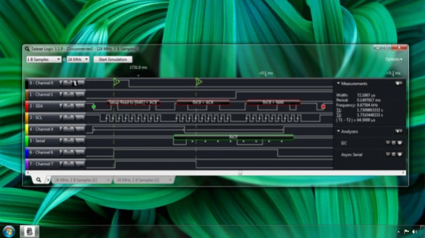Open the Async Serial analyzer settings gear
This screenshot has height=238, width=425.
tap(399, 154)
